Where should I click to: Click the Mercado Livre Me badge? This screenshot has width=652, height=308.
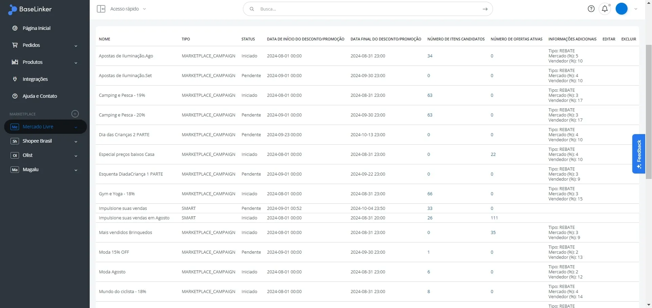pos(15,127)
